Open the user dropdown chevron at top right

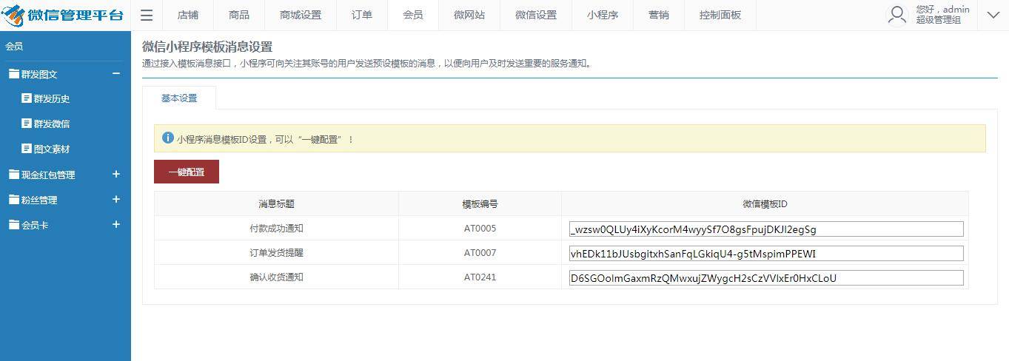[x=993, y=15]
